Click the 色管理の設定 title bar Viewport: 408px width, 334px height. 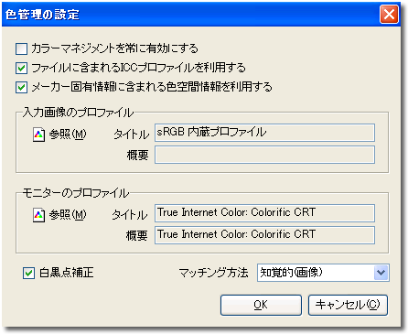pyautogui.click(x=190, y=15)
